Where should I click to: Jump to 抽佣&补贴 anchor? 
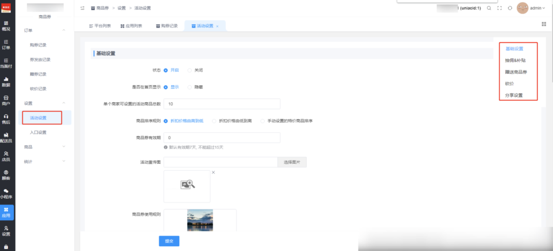[515, 60]
